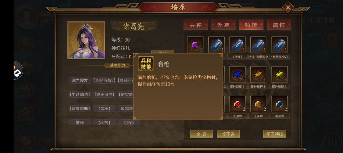Viewport: 343px width, 153px height.
Task: Select the 特技·智勇双全 scroll item
Action: 258,44
